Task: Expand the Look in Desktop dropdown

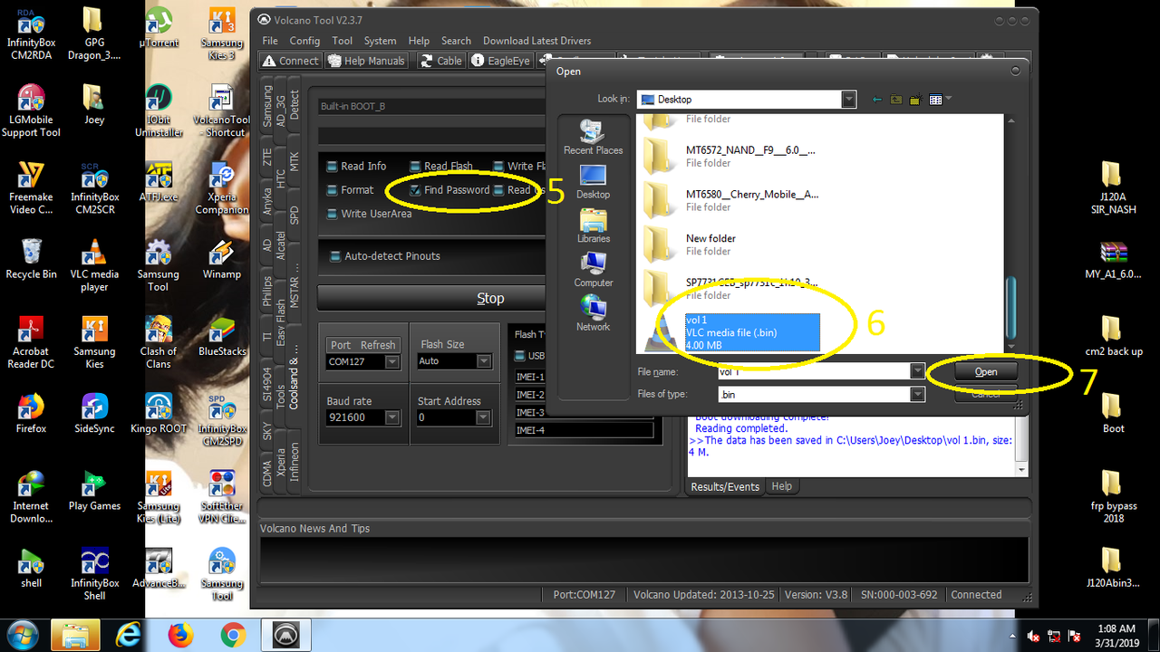Action: pyautogui.click(x=848, y=100)
